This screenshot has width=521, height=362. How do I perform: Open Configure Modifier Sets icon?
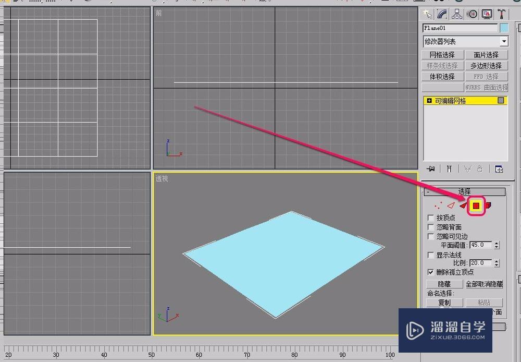click(x=499, y=169)
